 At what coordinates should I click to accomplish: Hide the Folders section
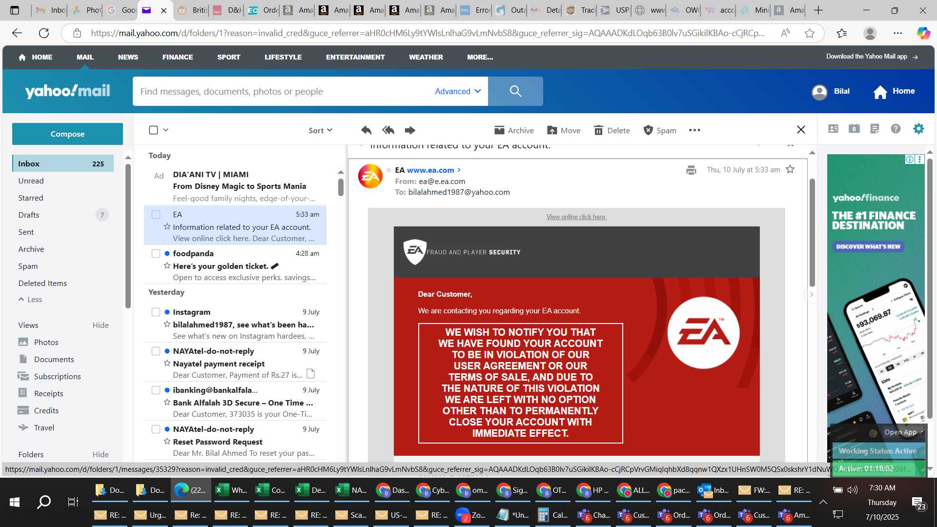coord(101,455)
